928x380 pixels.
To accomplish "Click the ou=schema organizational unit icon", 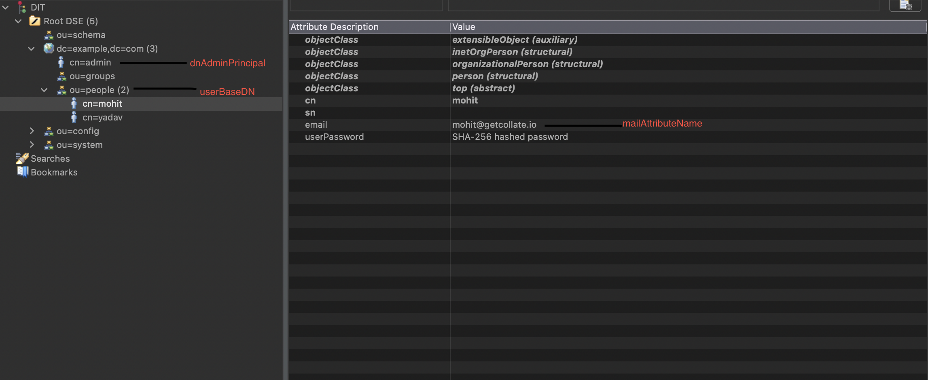I will pos(49,35).
